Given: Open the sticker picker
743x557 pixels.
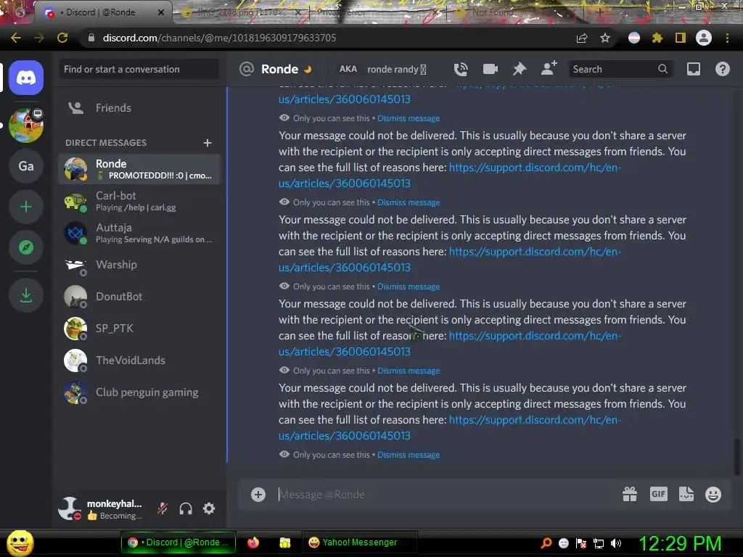Looking at the screenshot, I should coord(686,494).
